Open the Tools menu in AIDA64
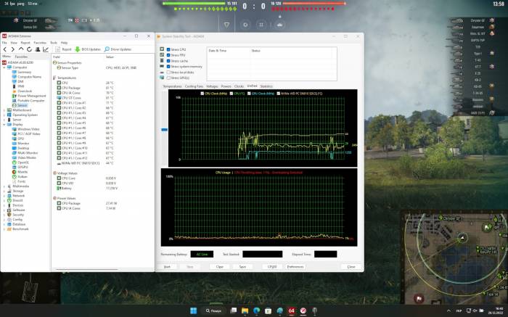The height and width of the screenshot is (317, 508). tap(54, 42)
